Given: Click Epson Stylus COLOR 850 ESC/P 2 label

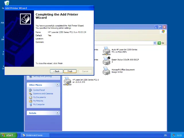Looking at the screenshot, I should pos(125,61).
